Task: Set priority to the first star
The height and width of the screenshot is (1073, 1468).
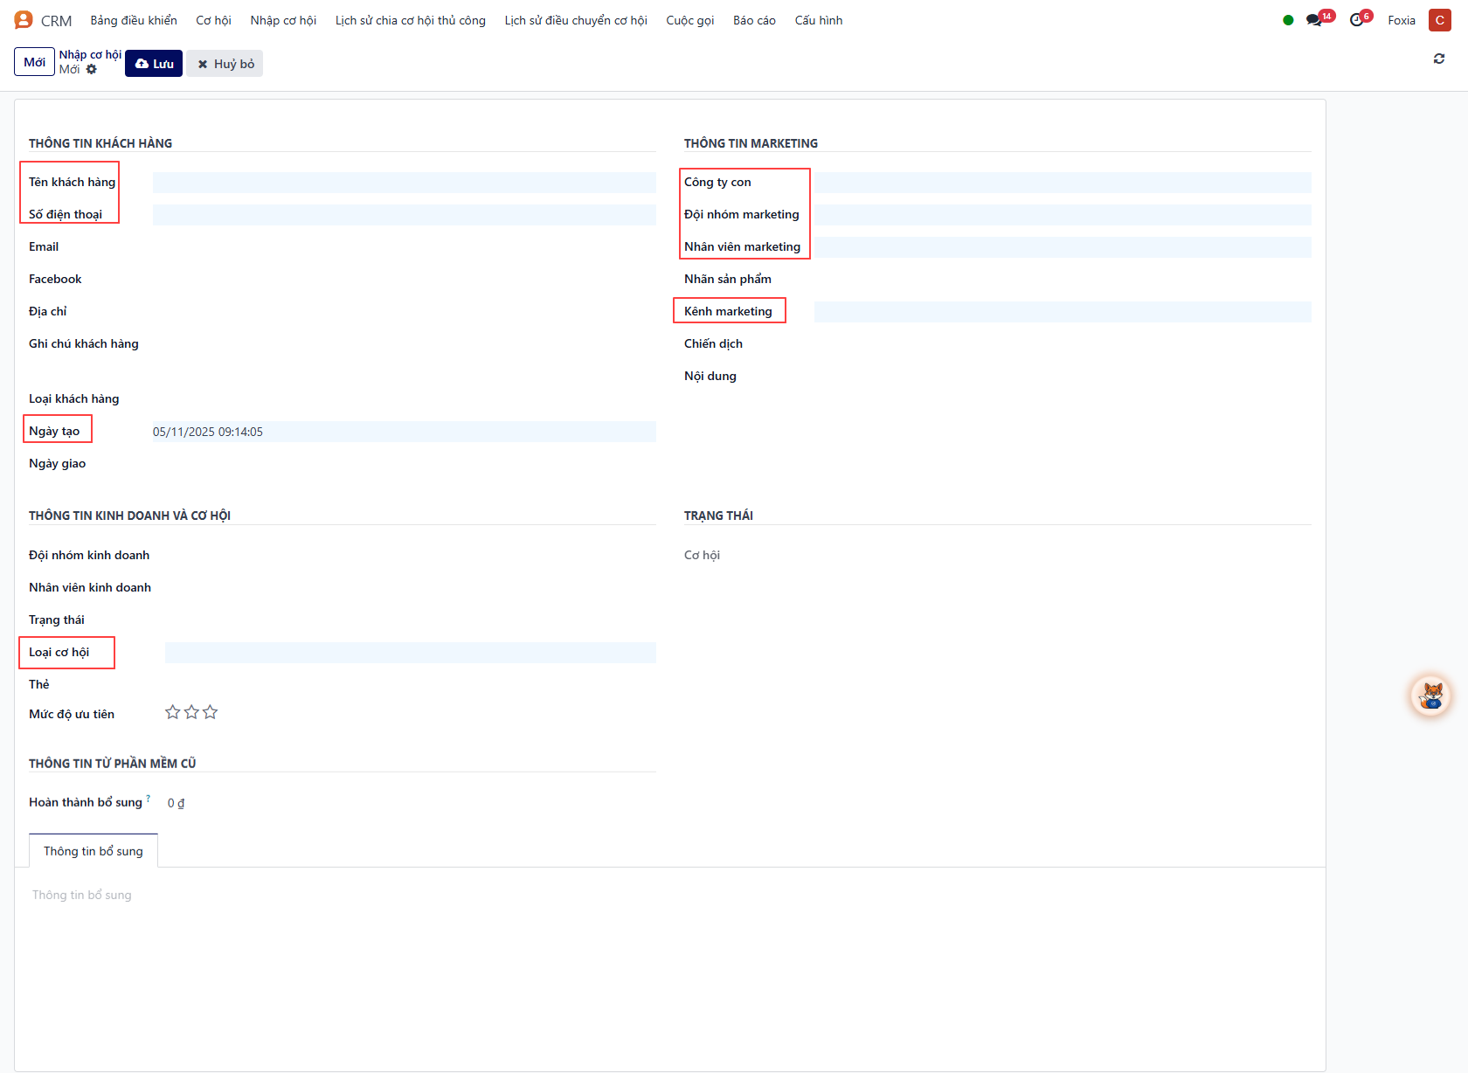Action: (x=173, y=713)
